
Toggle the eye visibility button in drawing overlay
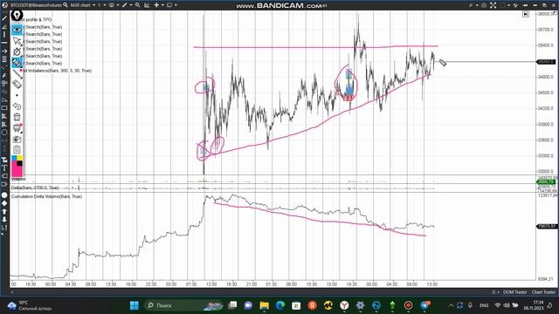[17, 30]
